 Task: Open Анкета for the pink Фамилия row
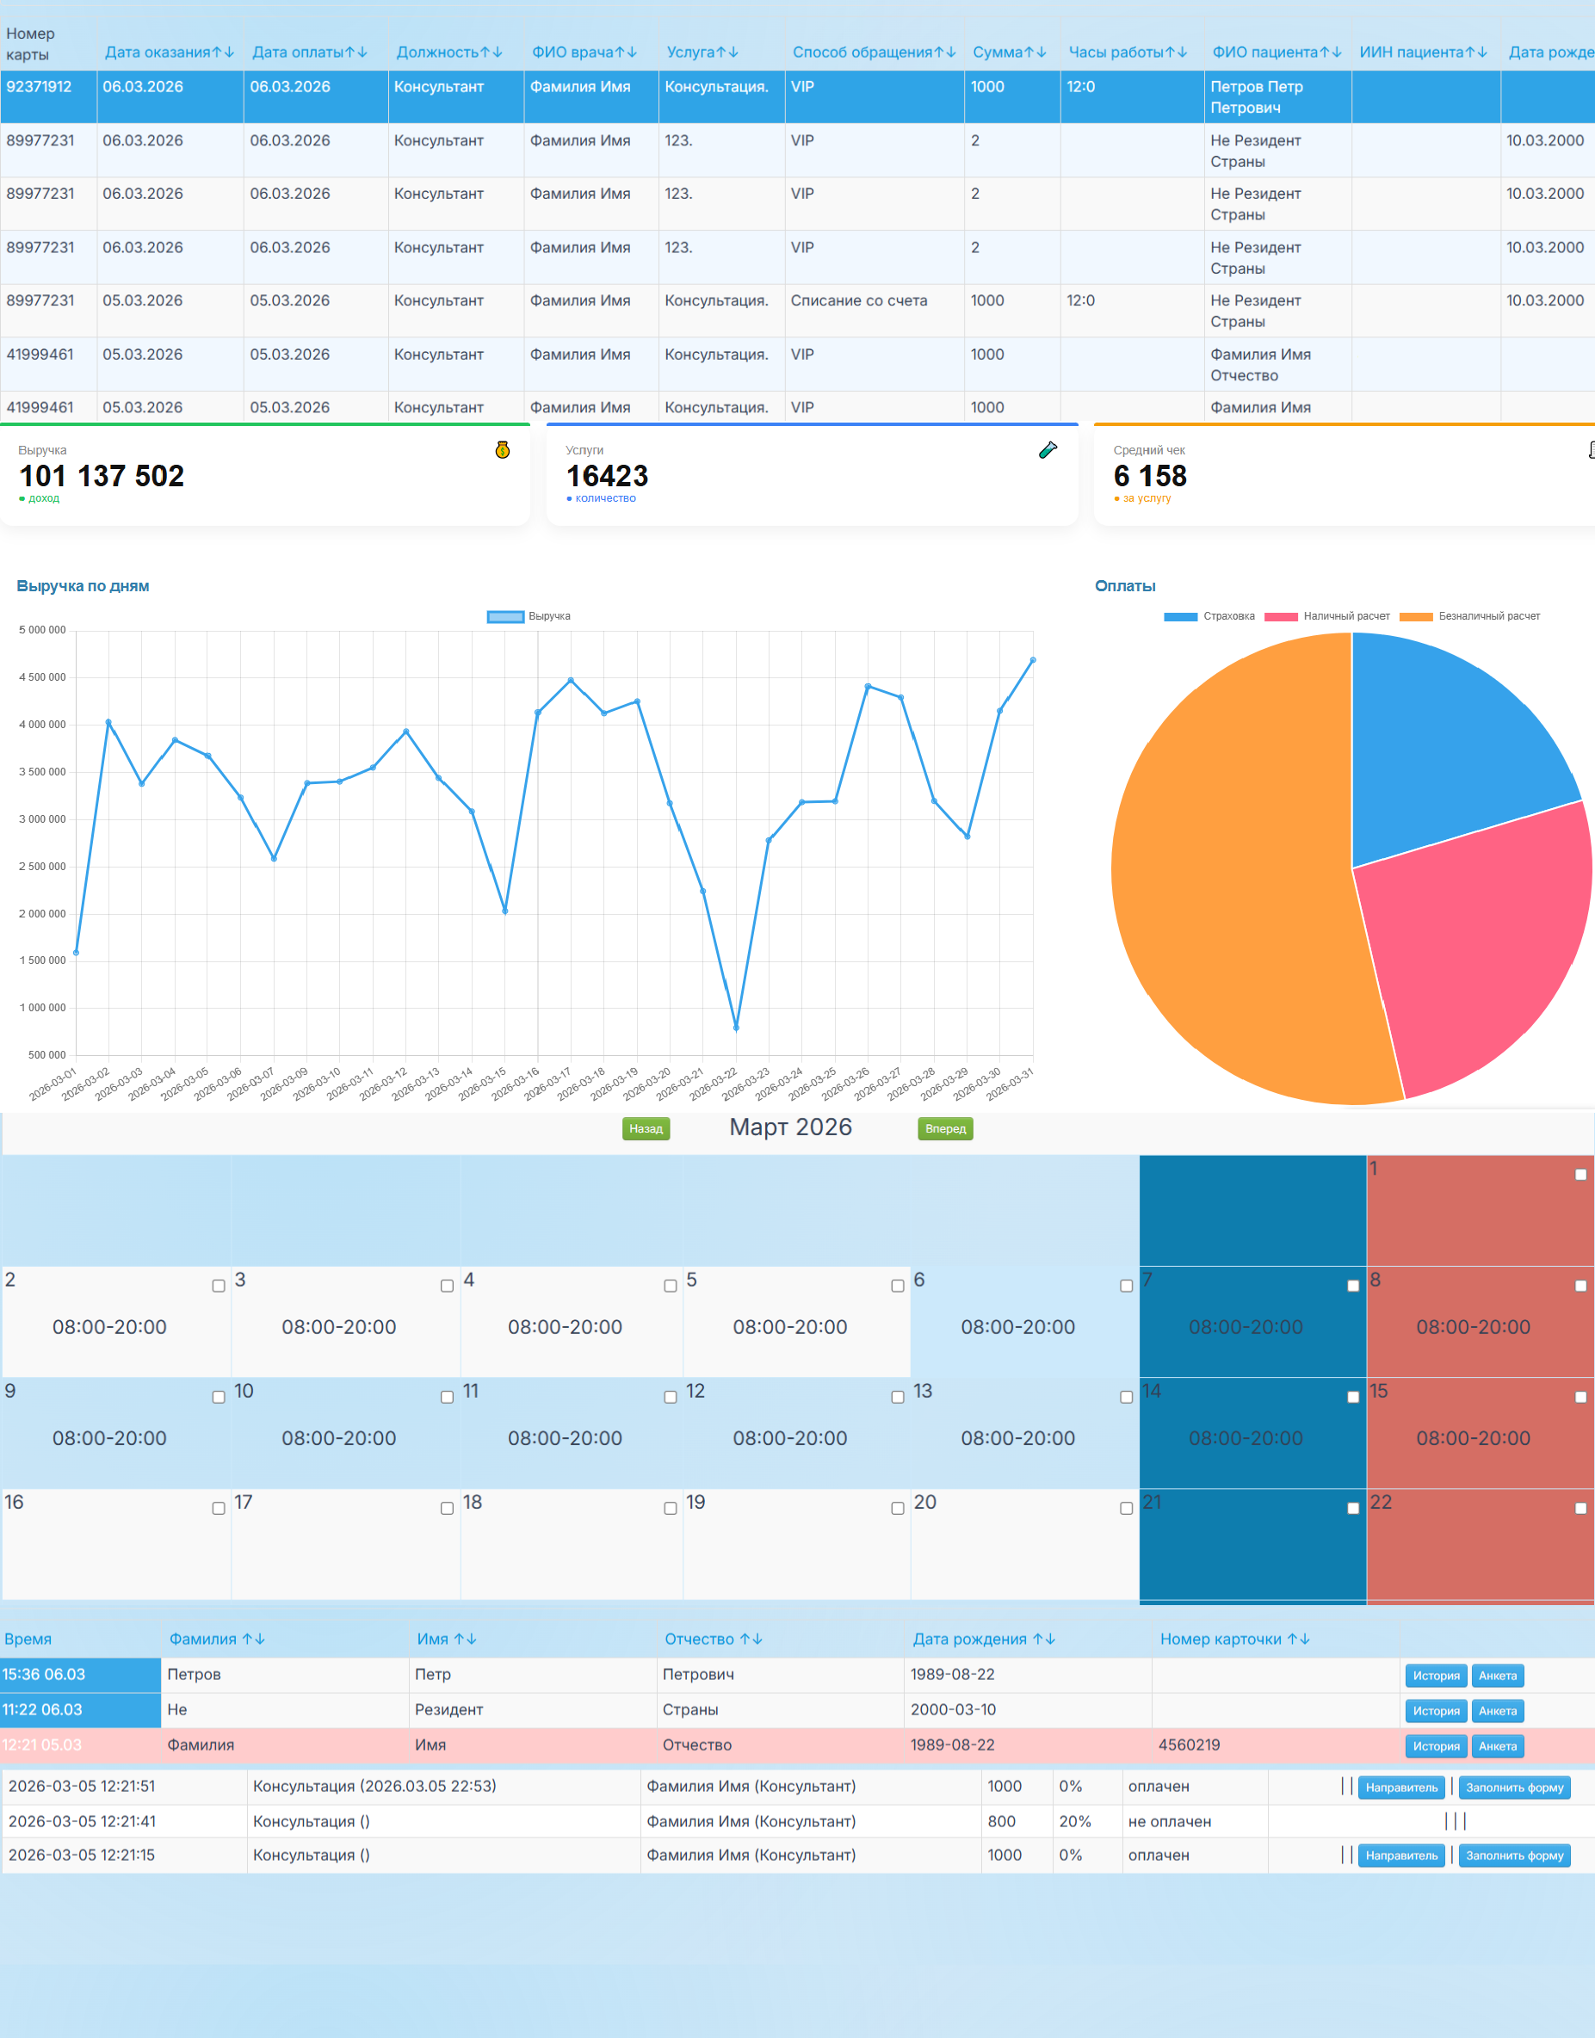[x=1497, y=1745]
